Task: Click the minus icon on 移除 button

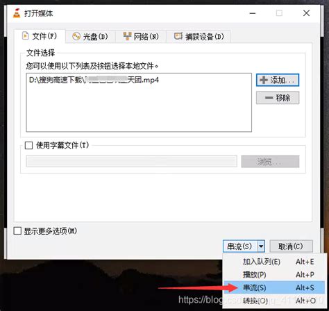Action: [x=269, y=98]
